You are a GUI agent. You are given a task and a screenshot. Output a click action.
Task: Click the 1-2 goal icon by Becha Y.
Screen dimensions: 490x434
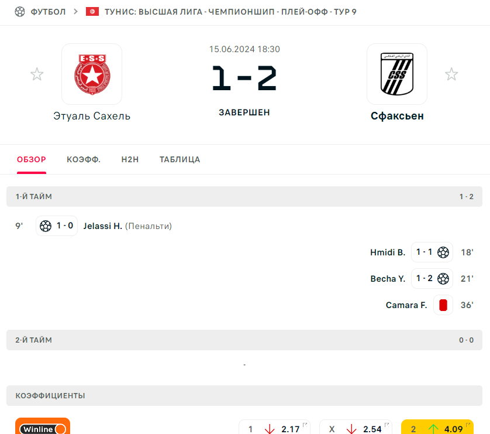click(443, 278)
